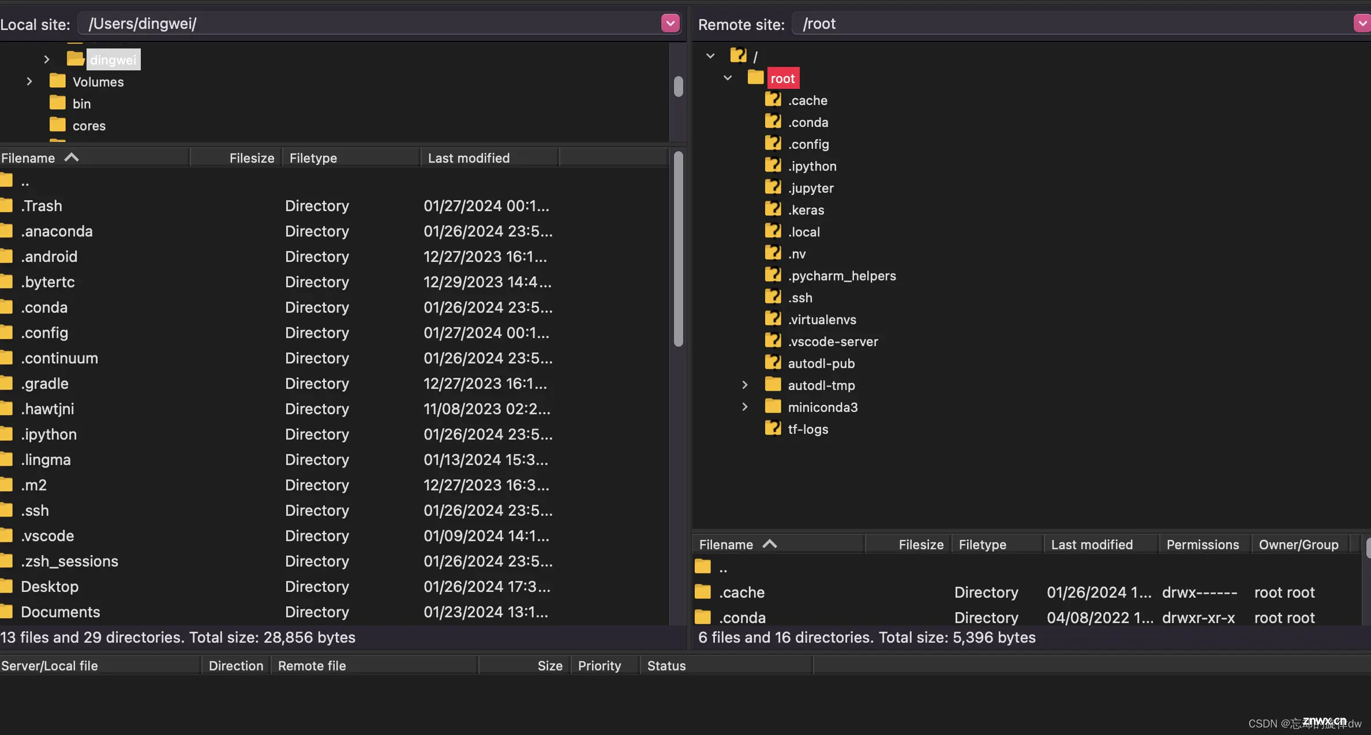Click the Server/Local file tab label

(x=49, y=665)
